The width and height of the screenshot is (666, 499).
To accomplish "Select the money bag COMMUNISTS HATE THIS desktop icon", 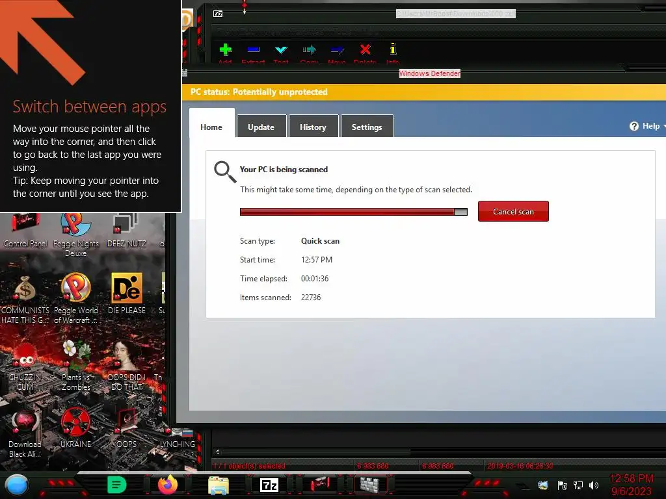I will click(x=25, y=299).
